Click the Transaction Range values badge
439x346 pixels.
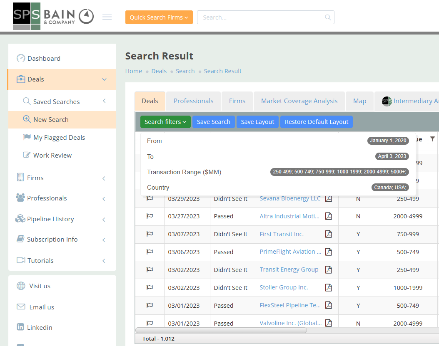click(x=339, y=172)
